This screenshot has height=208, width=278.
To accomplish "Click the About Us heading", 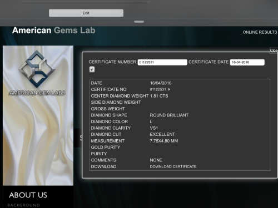I will pos(28,195).
